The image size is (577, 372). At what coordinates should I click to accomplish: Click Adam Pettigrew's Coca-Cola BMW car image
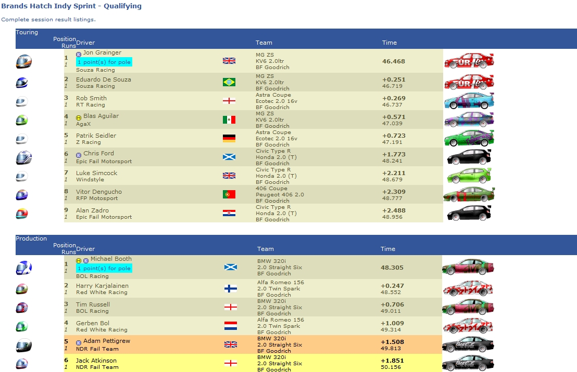(468, 344)
